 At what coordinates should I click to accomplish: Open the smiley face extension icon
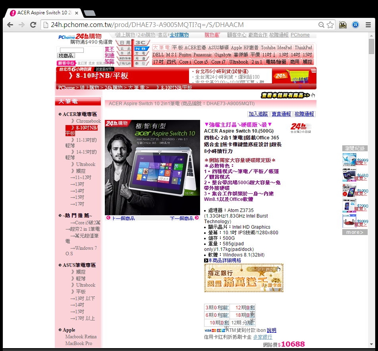click(x=343, y=25)
